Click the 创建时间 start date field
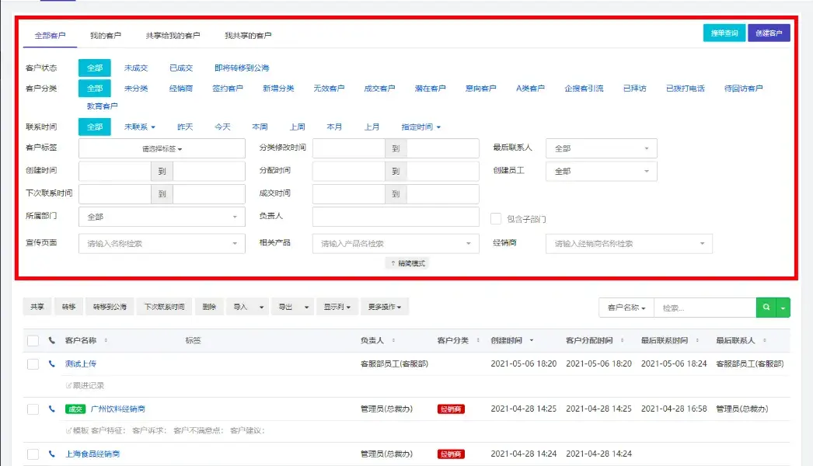 pyautogui.click(x=114, y=171)
